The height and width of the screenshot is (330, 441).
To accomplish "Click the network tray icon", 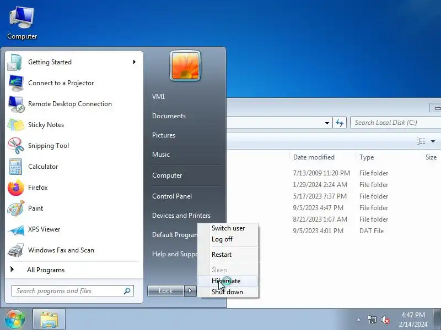I will pyautogui.click(x=372, y=320).
